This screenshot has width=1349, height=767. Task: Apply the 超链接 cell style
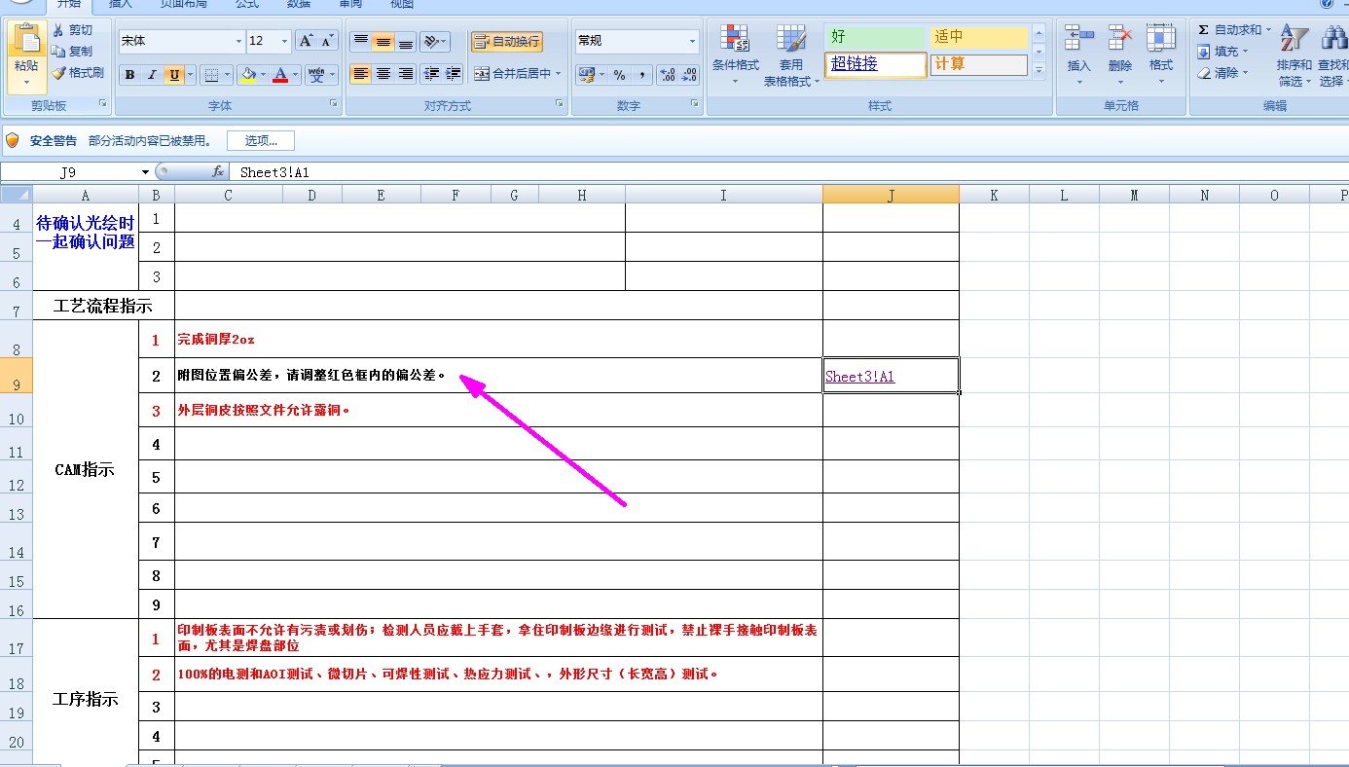876,64
